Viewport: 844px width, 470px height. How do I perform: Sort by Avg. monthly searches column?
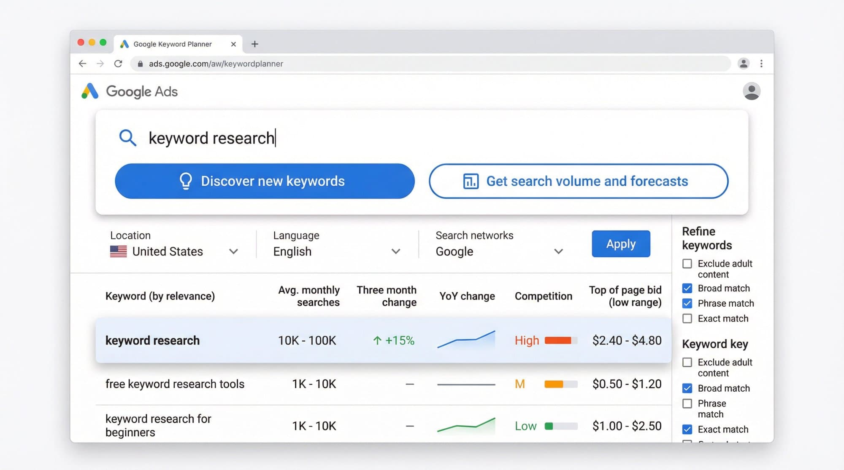309,296
